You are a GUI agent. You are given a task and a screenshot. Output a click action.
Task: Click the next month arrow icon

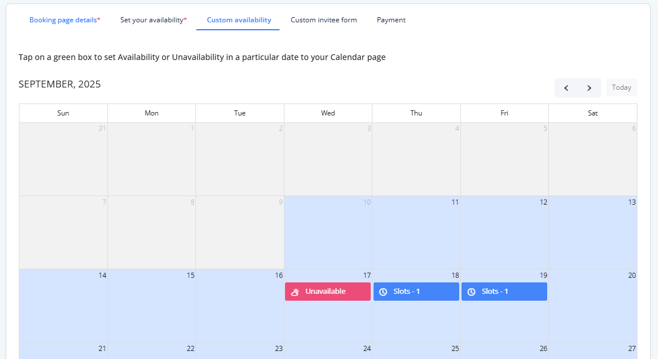tap(589, 88)
